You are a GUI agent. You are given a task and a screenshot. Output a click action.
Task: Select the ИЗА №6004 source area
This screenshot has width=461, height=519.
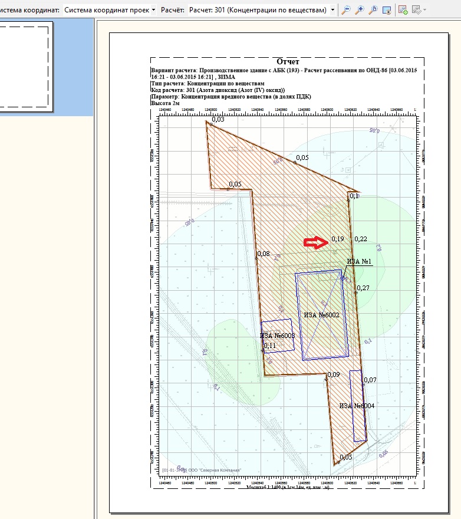[357, 406]
